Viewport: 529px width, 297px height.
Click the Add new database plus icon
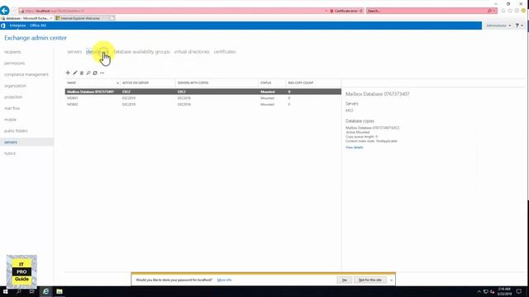pyautogui.click(x=68, y=73)
